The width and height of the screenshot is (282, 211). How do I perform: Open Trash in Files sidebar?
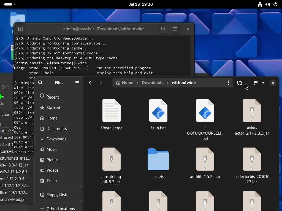click(x=59, y=181)
